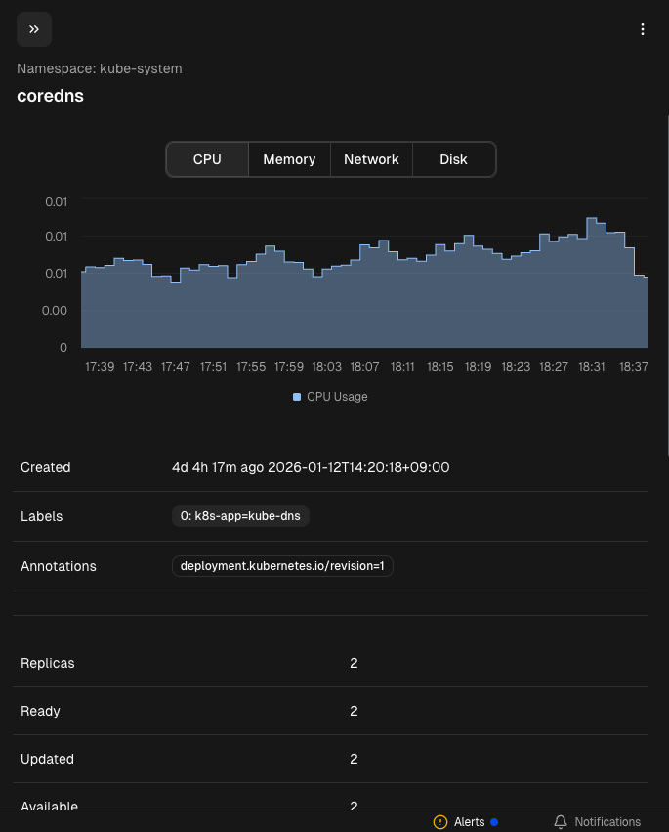
Task: Click the blue alerts indicator dot
Action: pyautogui.click(x=494, y=822)
